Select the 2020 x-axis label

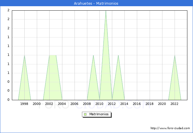point(162,104)
